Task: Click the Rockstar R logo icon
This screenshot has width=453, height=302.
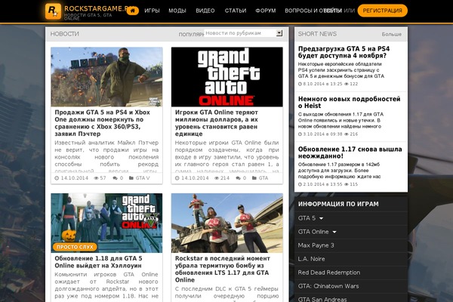Action: (53, 11)
